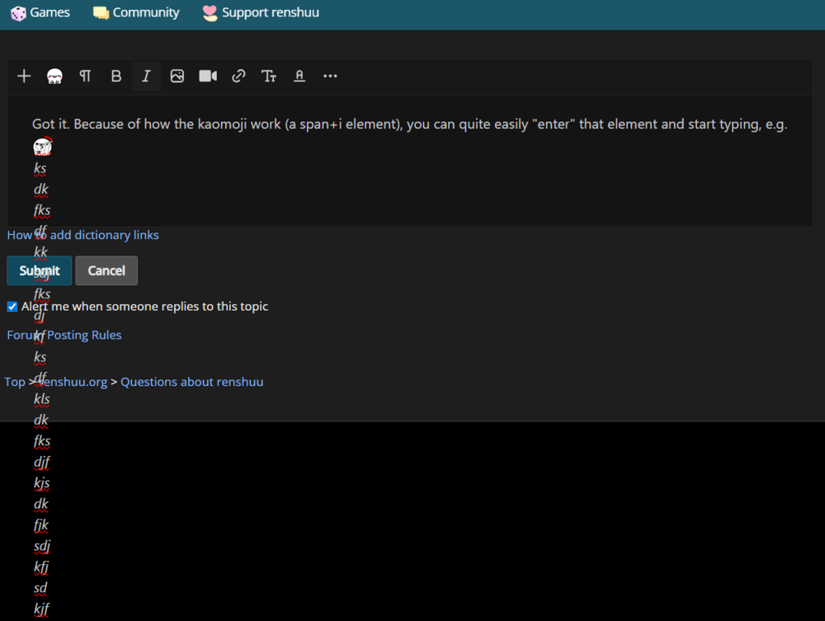This screenshot has width=825, height=621.
Task: Open the font size options
Action: (x=269, y=76)
